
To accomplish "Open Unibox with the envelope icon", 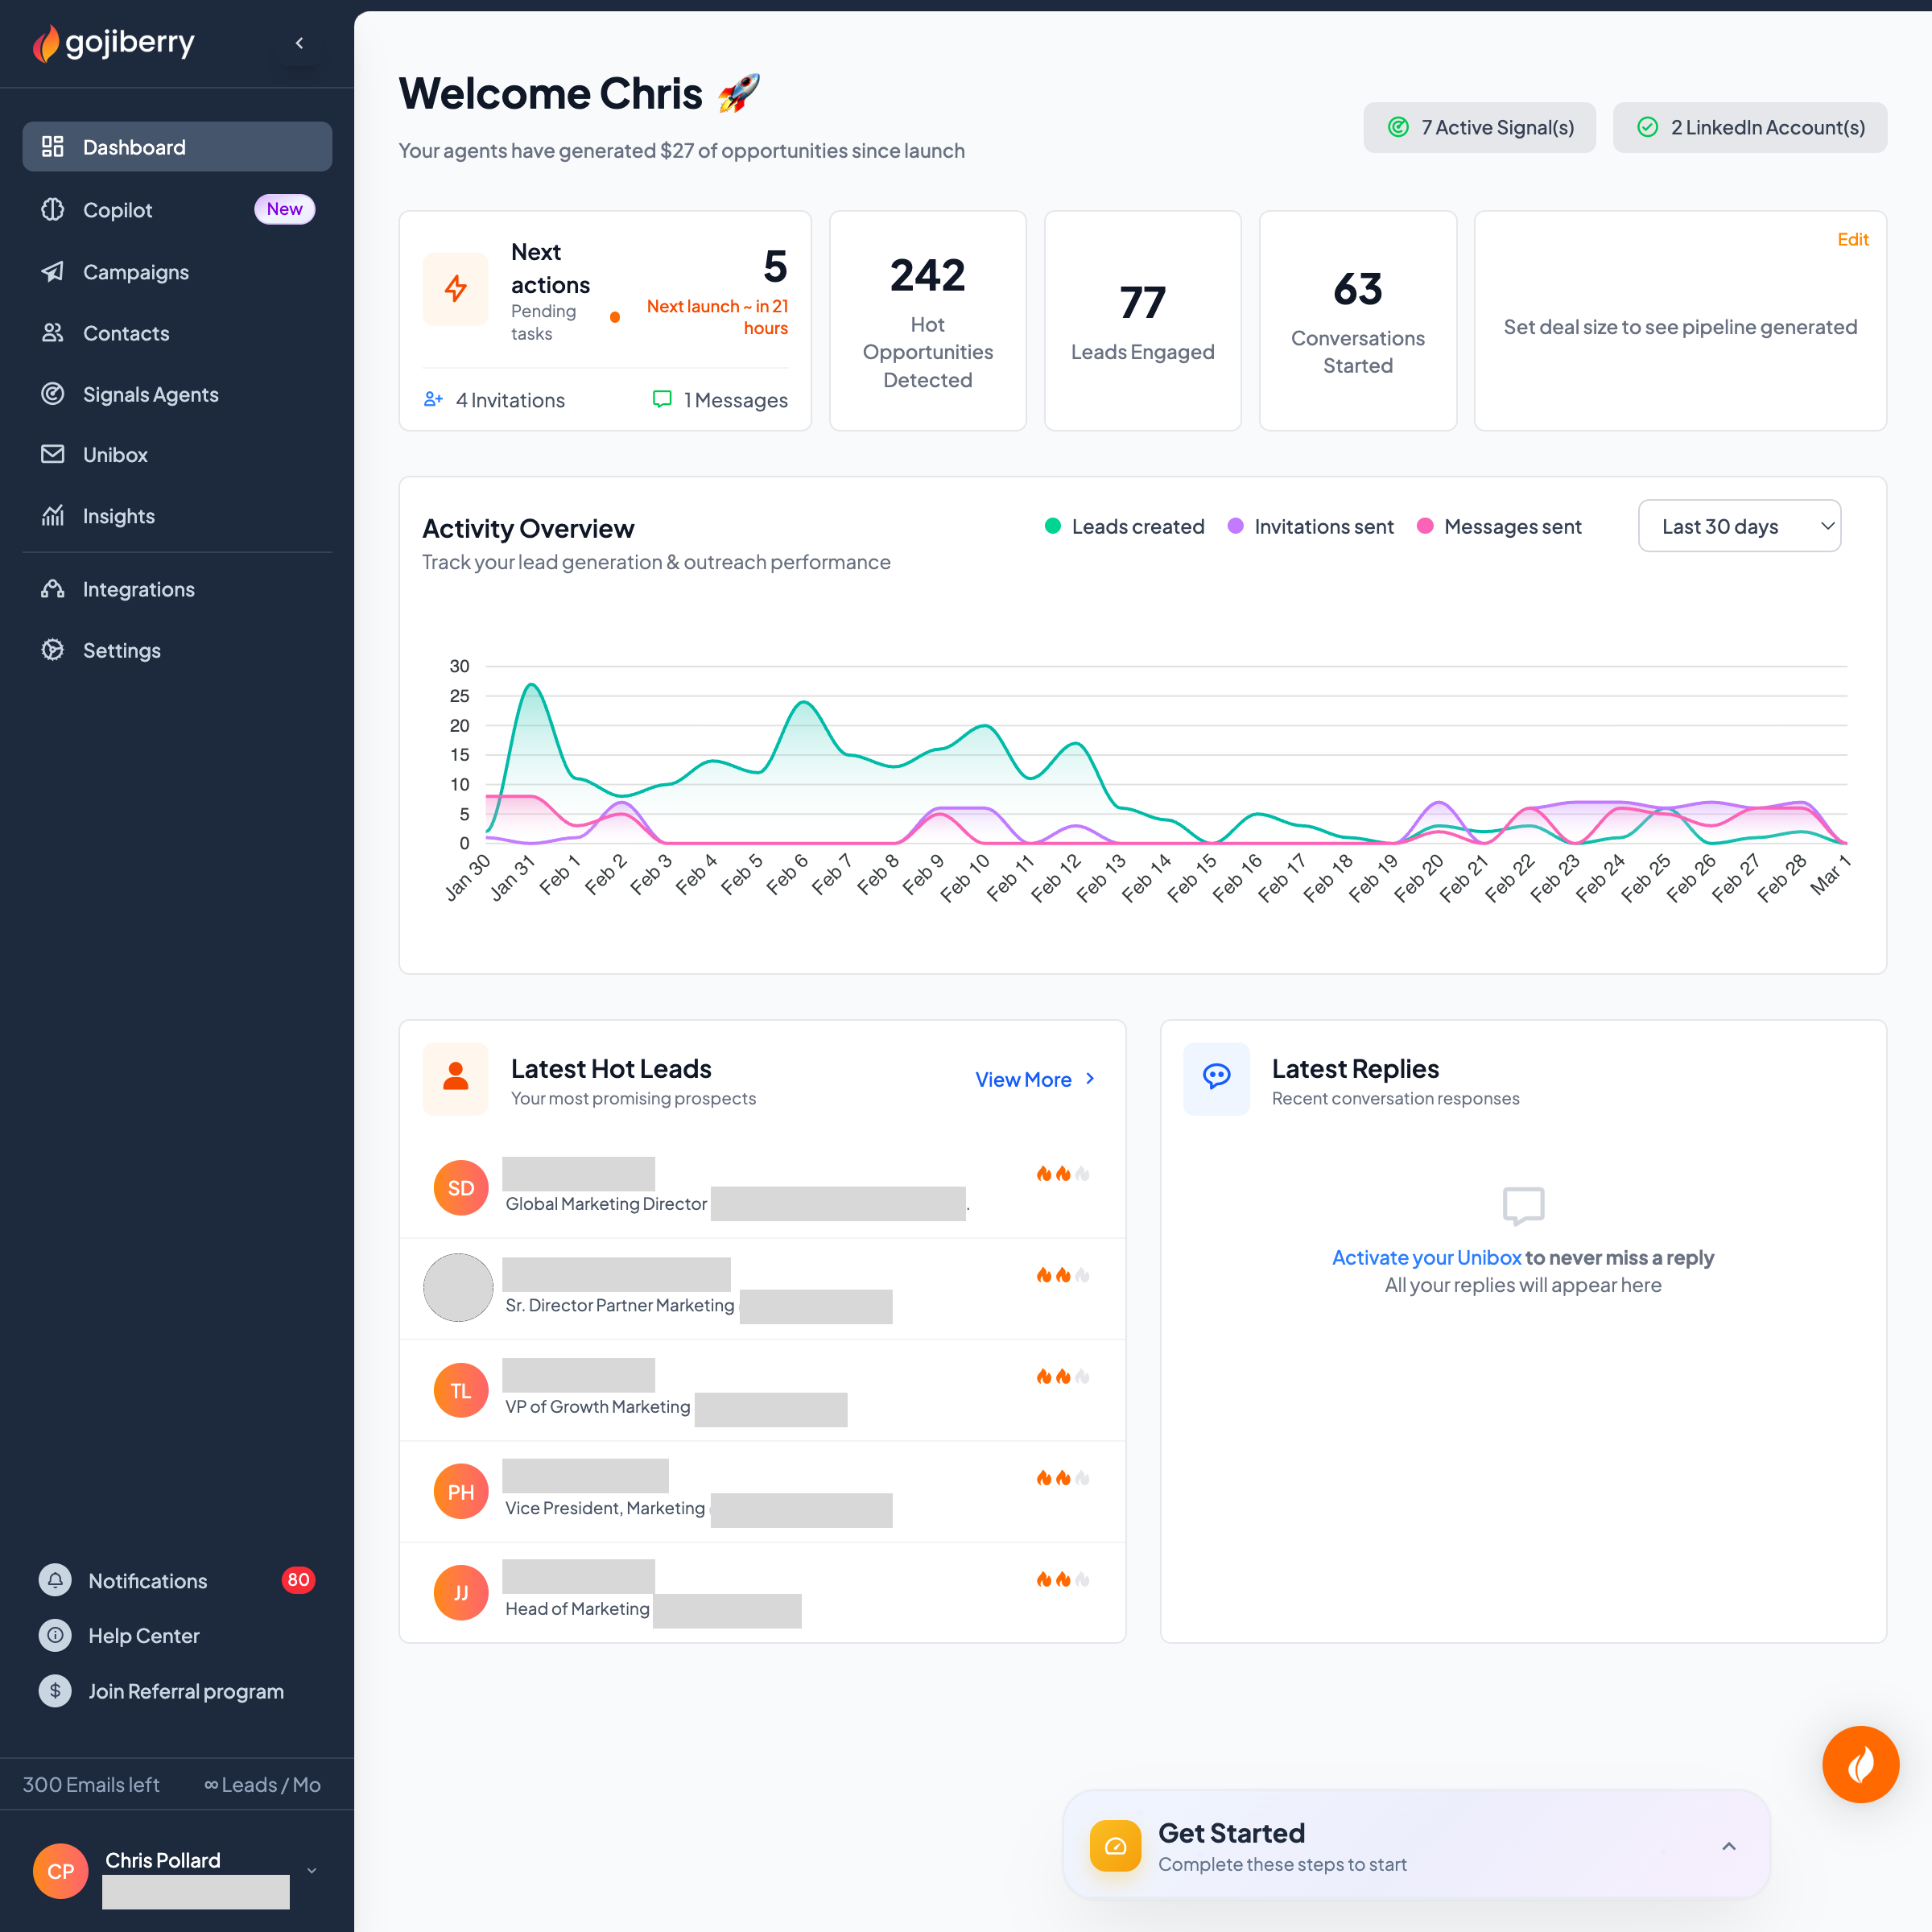I will pos(54,454).
